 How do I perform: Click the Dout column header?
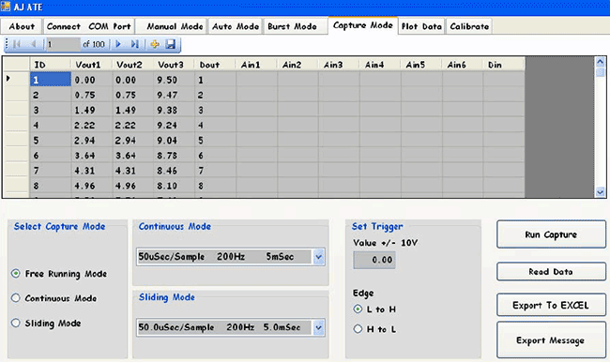215,65
